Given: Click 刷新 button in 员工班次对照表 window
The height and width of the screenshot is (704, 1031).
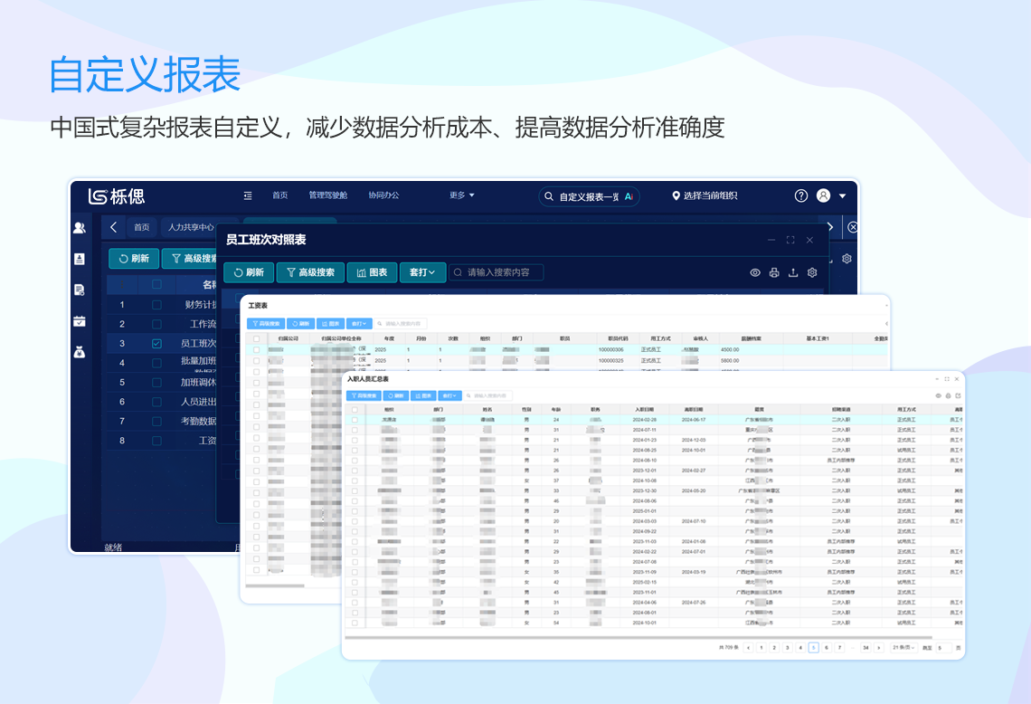Looking at the screenshot, I should point(249,272).
